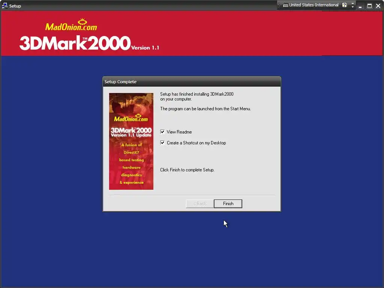The width and height of the screenshot is (384, 288).
Task: Toggle Create a Shortcut on my Desktop
Action: pos(162,142)
